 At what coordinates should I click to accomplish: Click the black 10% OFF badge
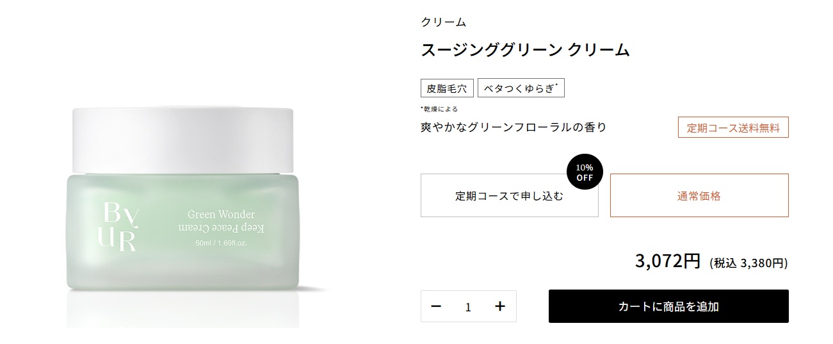(x=585, y=173)
